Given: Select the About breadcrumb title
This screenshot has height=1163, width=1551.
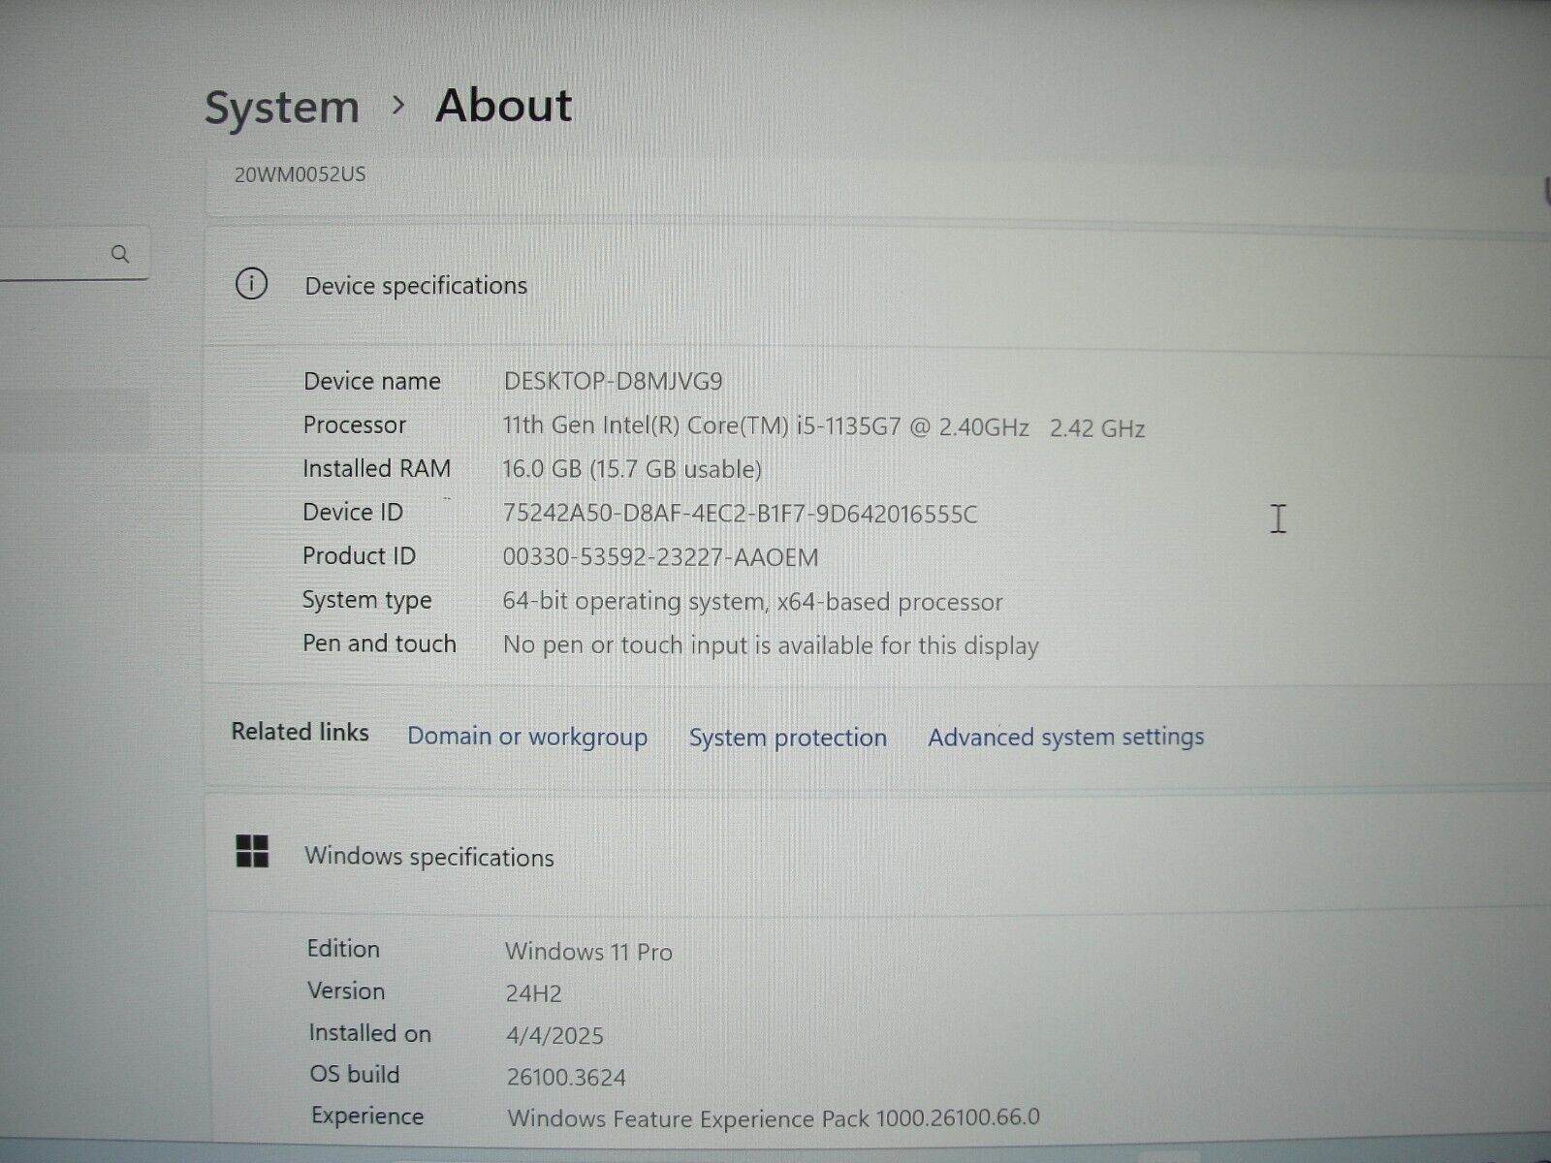Looking at the screenshot, I should pyautogui.click(x=504, y=107).
